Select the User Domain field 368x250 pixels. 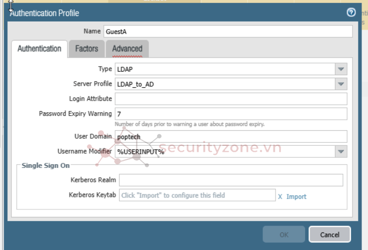230,136
